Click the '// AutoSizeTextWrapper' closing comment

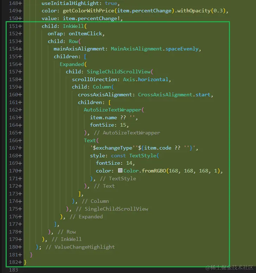pyautogui.click(x=127, y=133)
